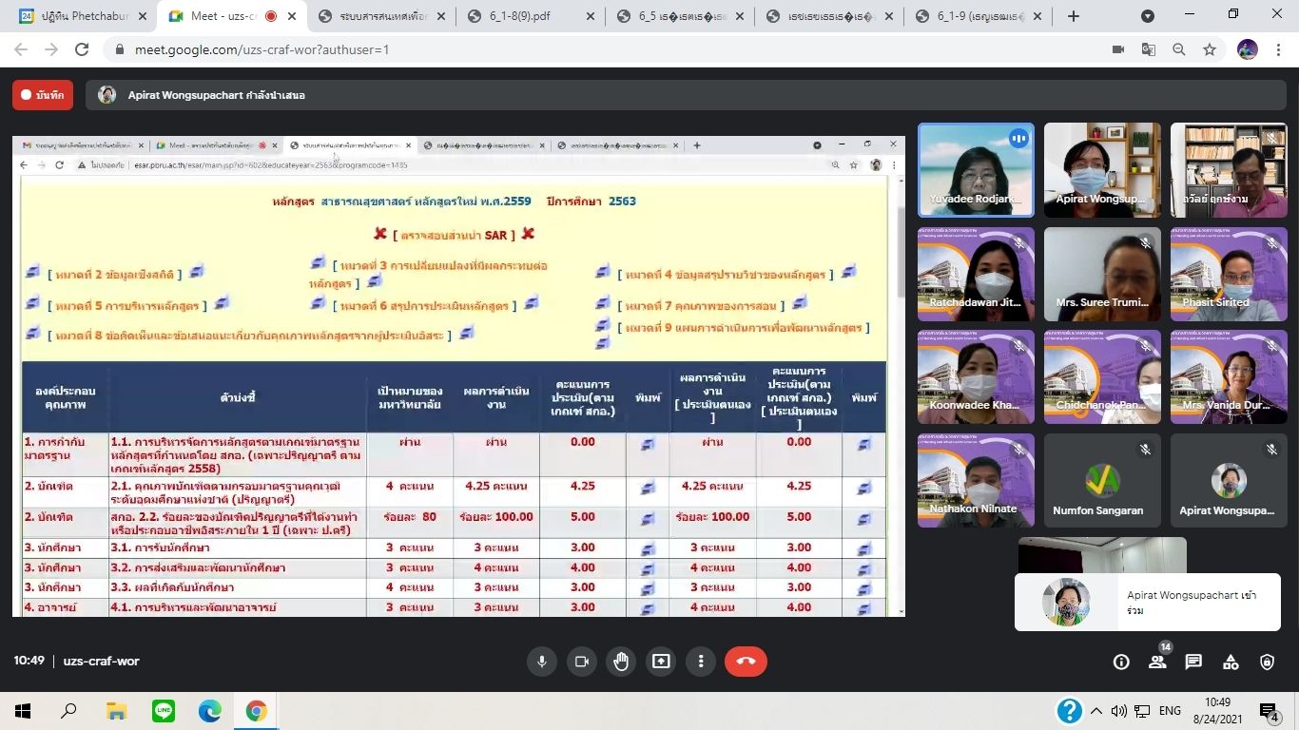Click the present screen button
1299x730 pixels.
click(x=661, y=662)
